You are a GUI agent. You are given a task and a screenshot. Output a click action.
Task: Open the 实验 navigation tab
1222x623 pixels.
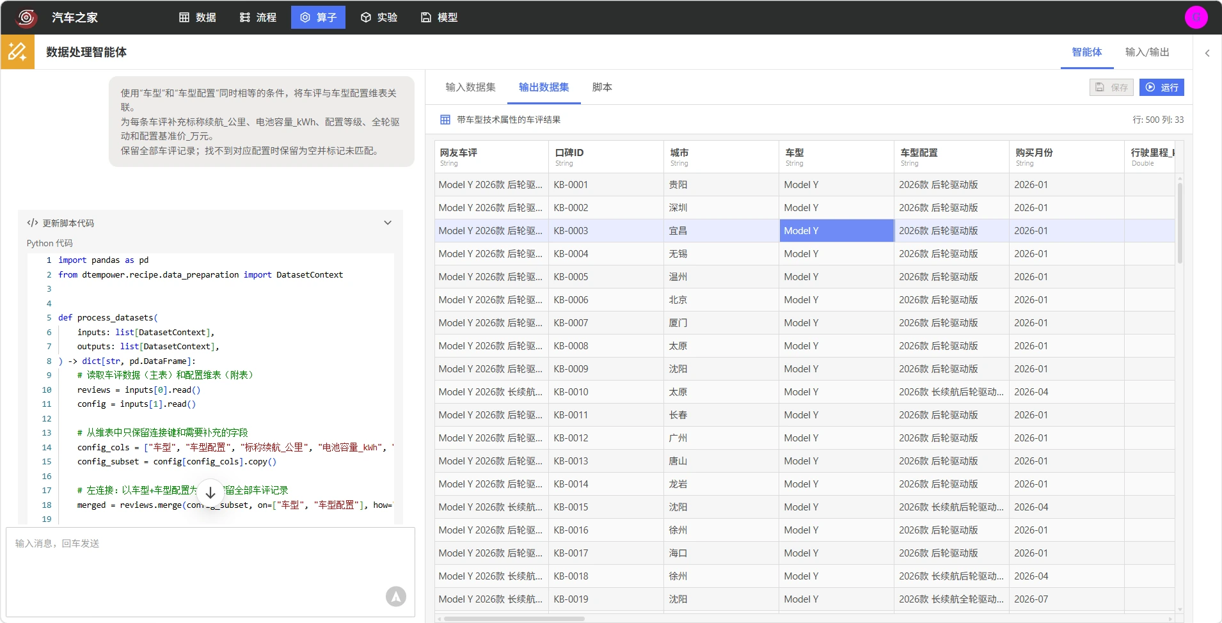click(379, 17)
